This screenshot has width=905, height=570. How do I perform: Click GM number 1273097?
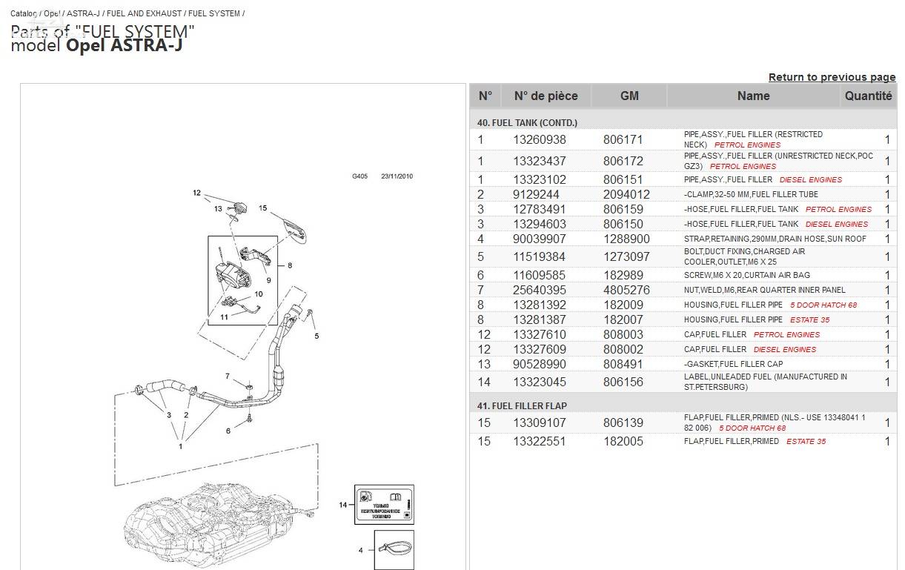[x=626, y=256]
